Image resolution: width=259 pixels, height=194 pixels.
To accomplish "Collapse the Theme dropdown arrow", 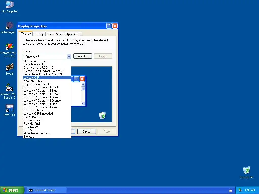I will [69, 56].
